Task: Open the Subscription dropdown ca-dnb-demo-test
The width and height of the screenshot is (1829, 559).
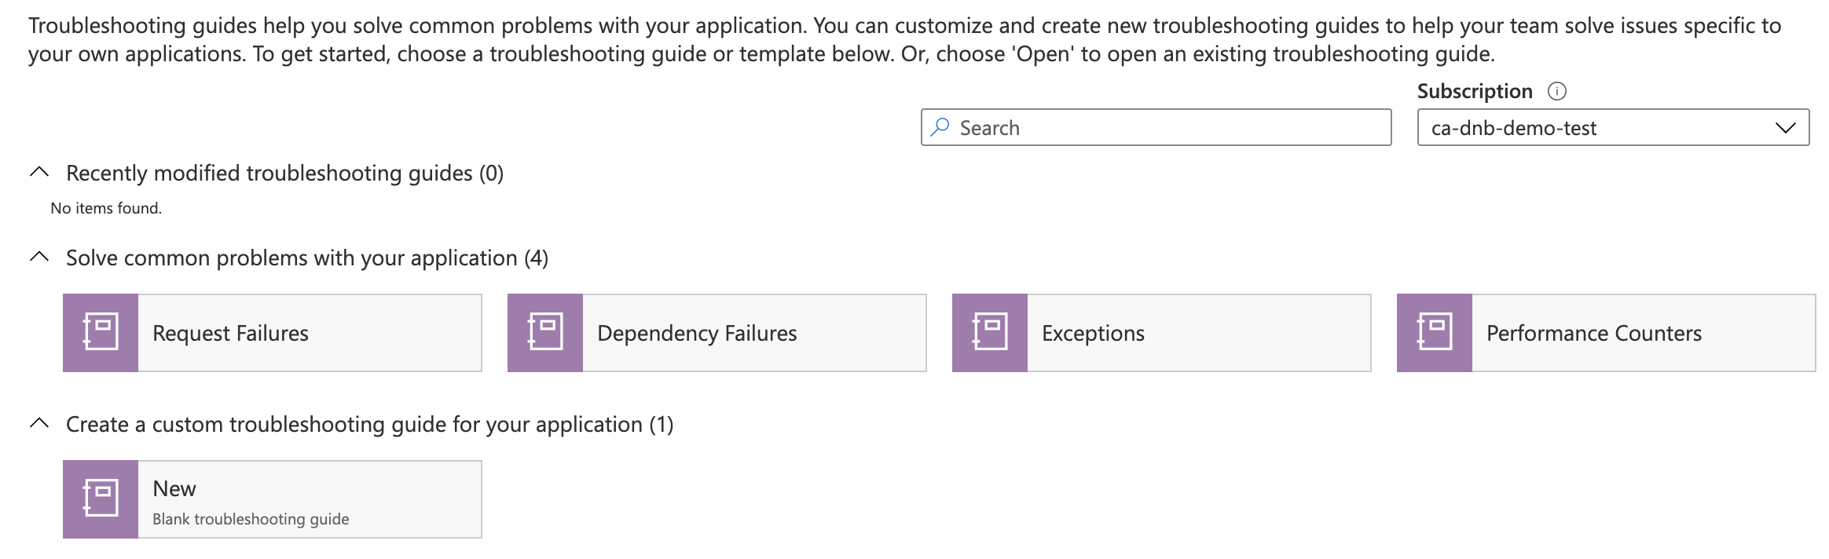Action: pos(1613,127)
